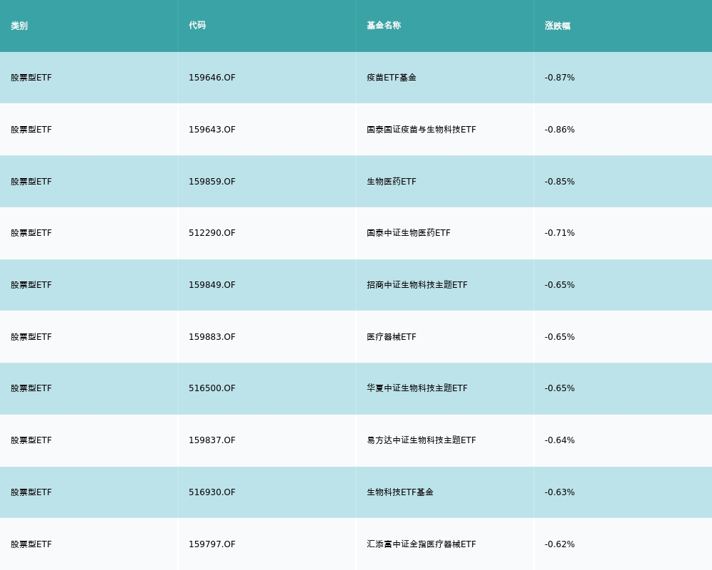This screenshot has height=570, width=712.
Task: Click 股票型ETF in the 512290.OF row
Action: (x=31, y=233)
